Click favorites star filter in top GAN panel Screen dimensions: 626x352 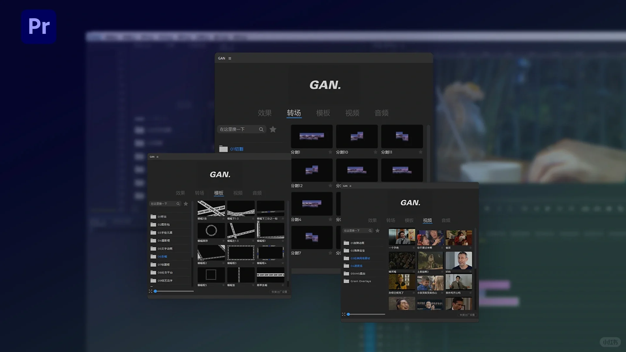273,129
